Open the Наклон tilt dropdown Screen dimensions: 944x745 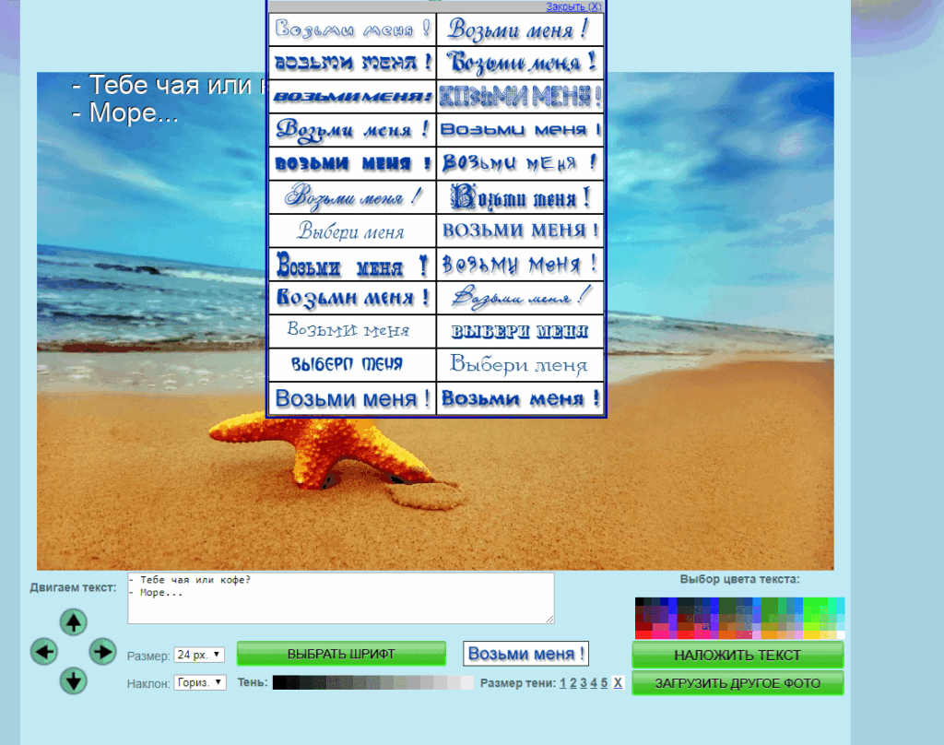click(200, 683)
